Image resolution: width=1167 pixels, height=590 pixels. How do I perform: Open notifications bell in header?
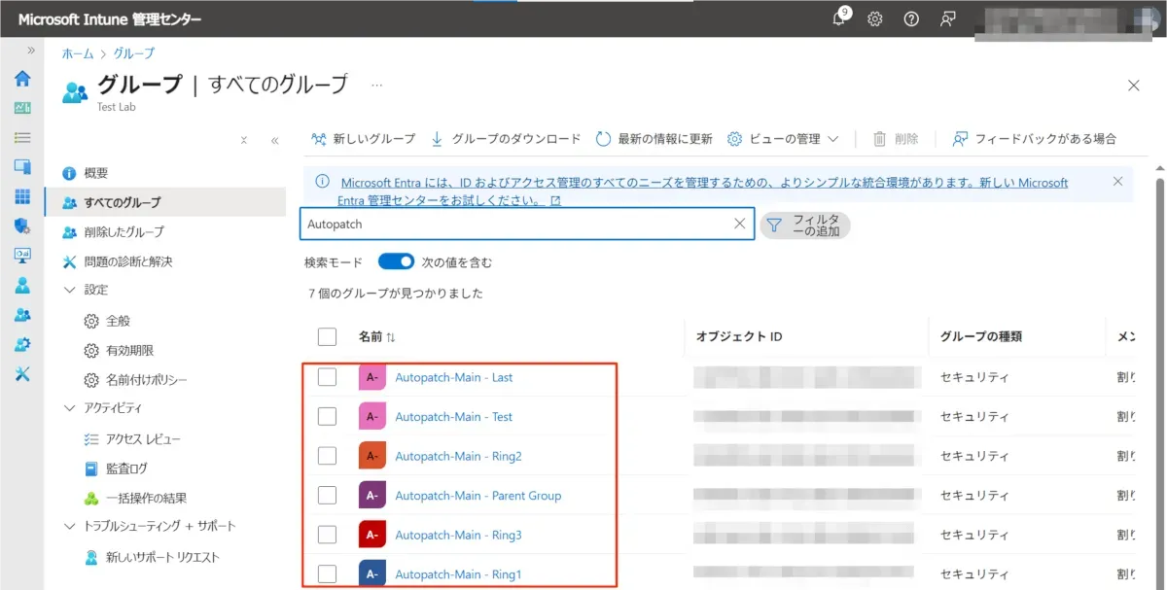point(840,18)
